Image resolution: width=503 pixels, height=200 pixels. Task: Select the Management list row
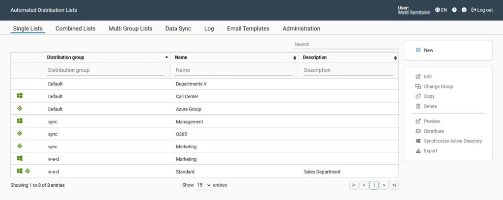pyautogui.click(x=205, y=121)
